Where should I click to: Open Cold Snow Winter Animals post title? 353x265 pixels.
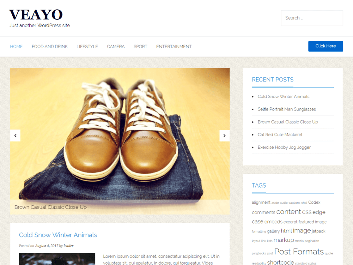(x=58, y=235)
